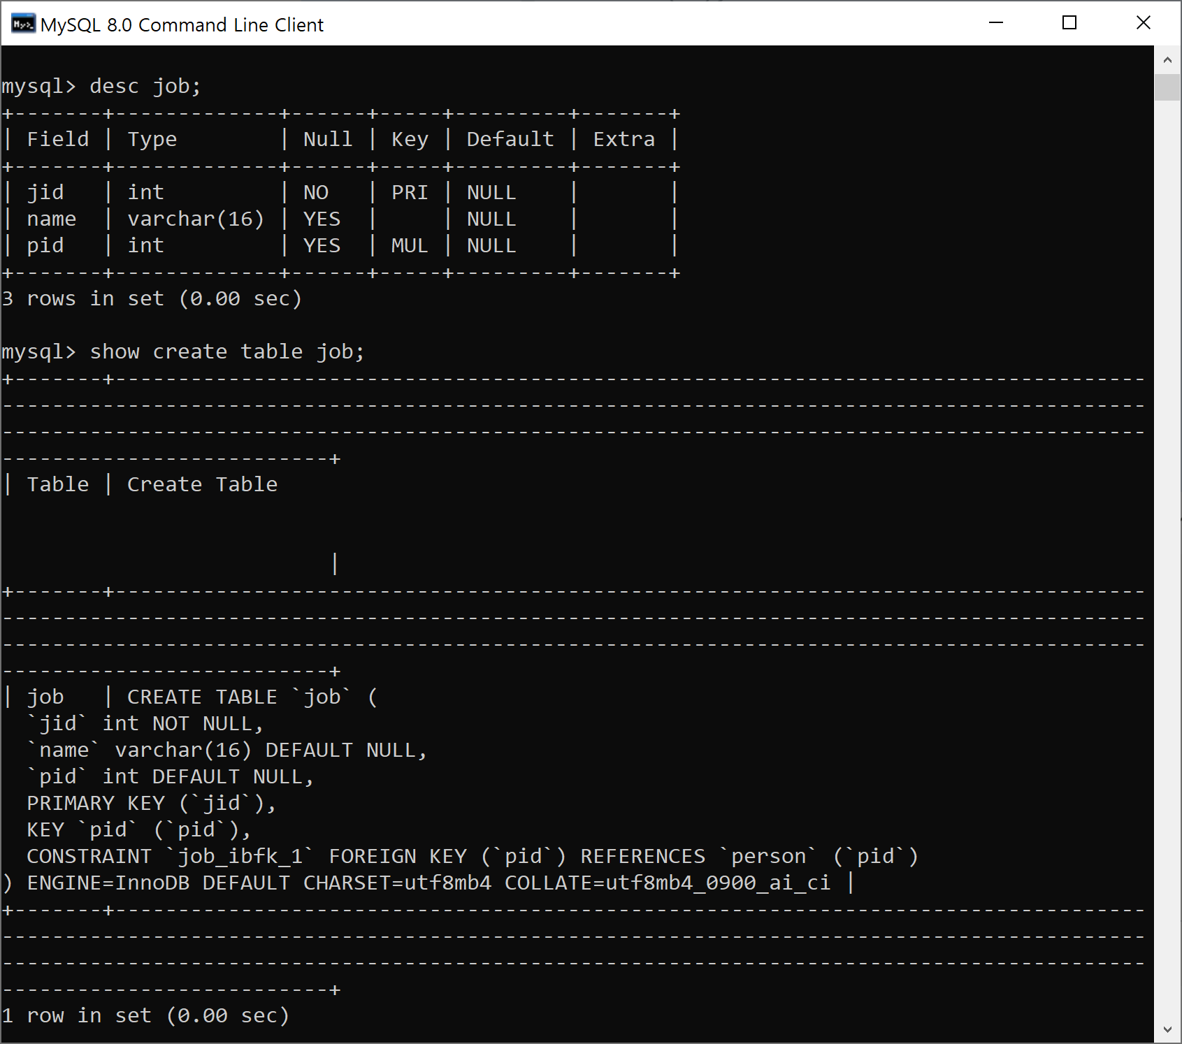Screen dimensions: 1182x1044
Task: Click the 'Null' column header
Action: tap(328, 139)
